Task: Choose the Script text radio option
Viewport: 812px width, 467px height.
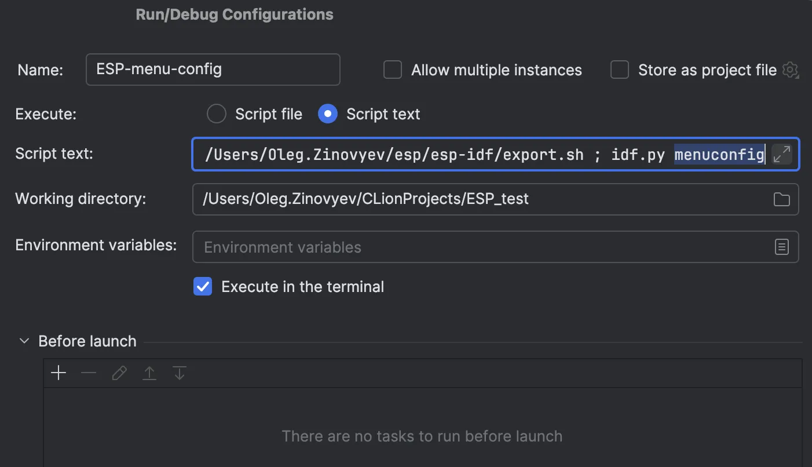Action: (328, 114)
